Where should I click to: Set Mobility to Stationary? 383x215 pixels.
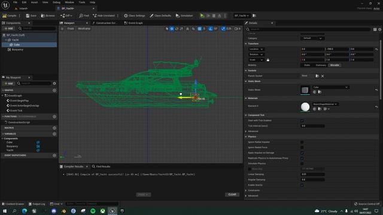pos(321,65)
